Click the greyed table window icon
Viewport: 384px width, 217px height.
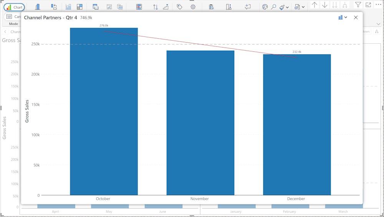pos(120,7)
